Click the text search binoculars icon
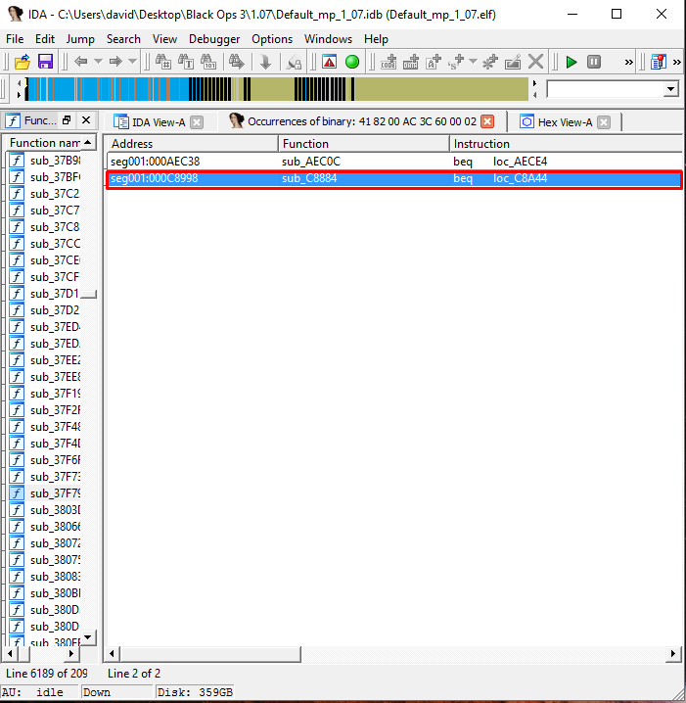 [186, 62]
